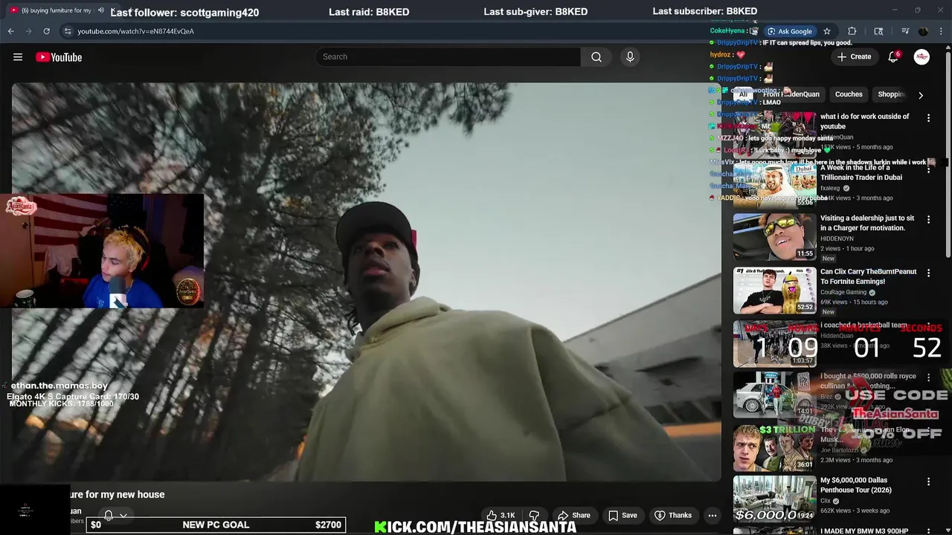
Task: Open 'A Week in the Life' Dubai thumbnail
Action: 774,185
